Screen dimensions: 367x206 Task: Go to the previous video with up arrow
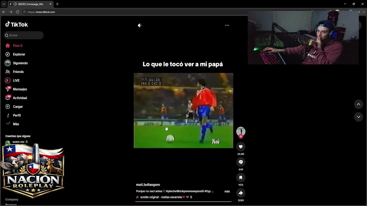[358, 104]
